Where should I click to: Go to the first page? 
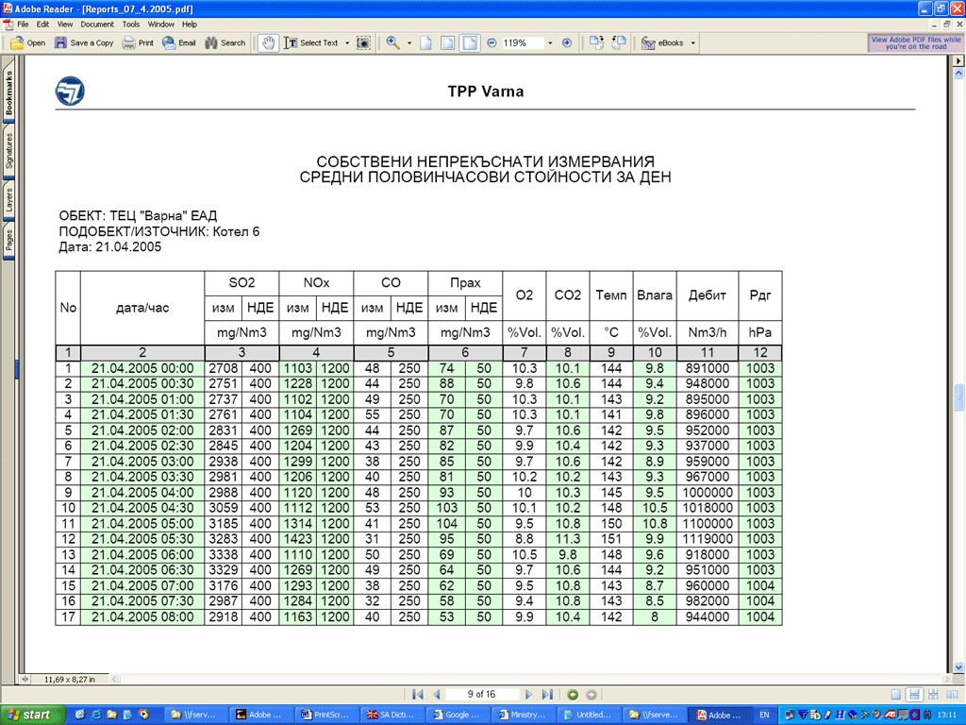[x=418, y=694]
